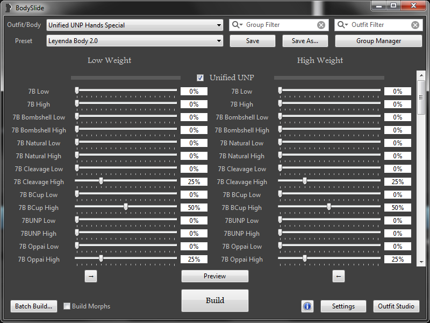
Task: Click the slider list scrollbar down arrow
Action: click(x=421, y=262)
